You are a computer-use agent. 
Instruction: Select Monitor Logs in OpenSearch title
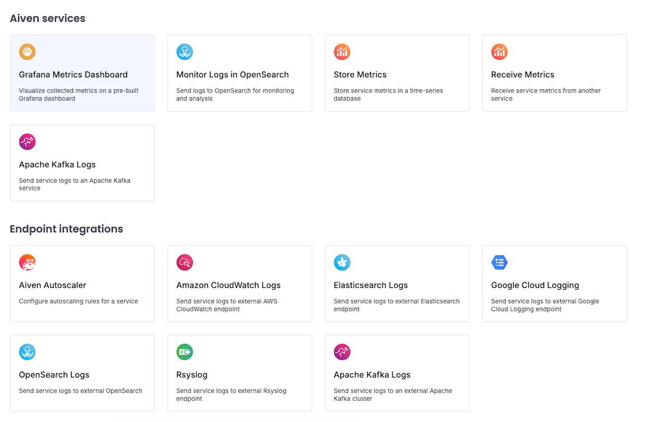coord(233,74)
